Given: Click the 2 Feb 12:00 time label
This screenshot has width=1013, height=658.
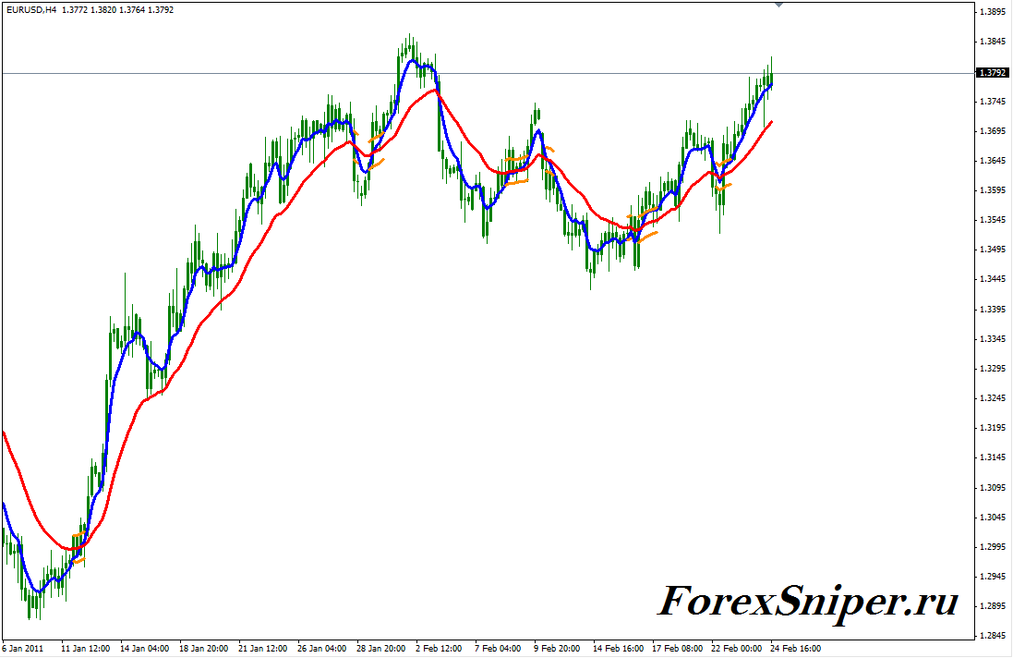Looking at the screenshot, I should pos(439,649).
